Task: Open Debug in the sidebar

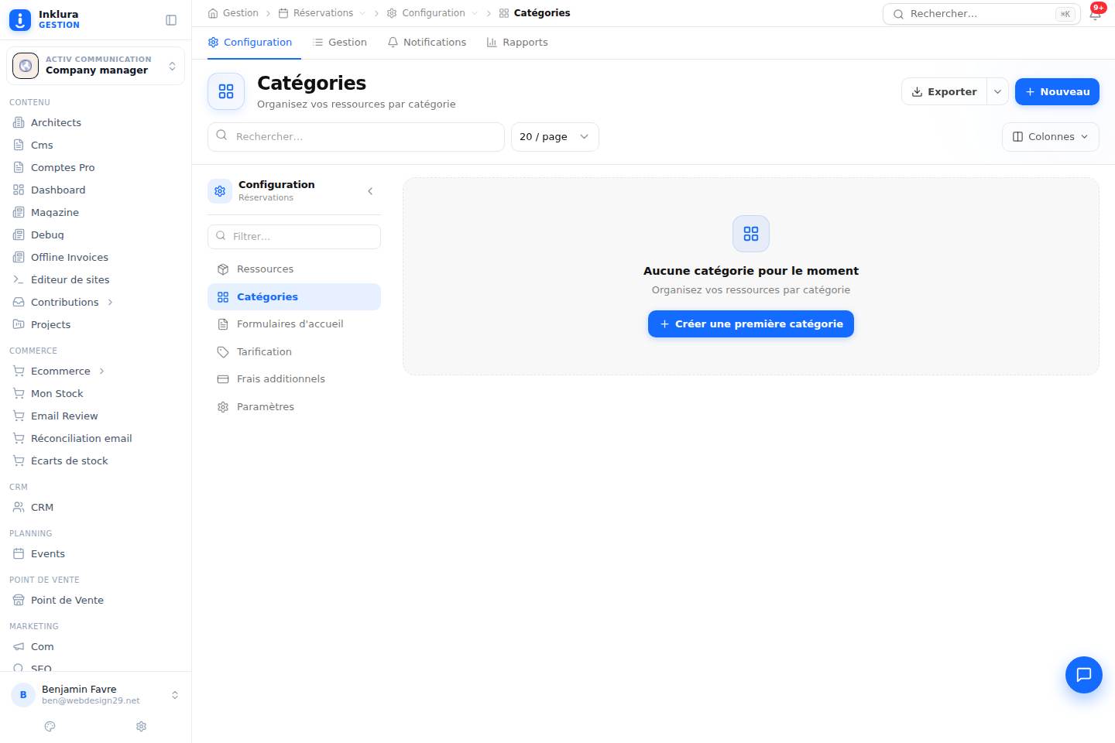Action: [96, 235]
